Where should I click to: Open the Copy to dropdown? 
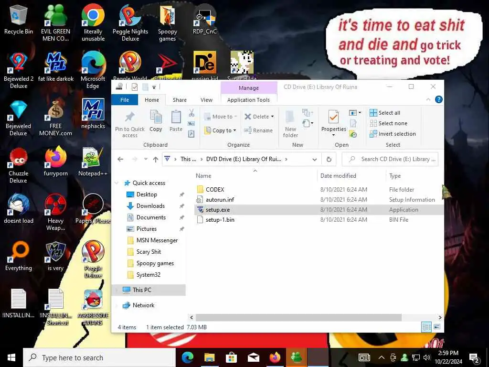coord(221,130)
